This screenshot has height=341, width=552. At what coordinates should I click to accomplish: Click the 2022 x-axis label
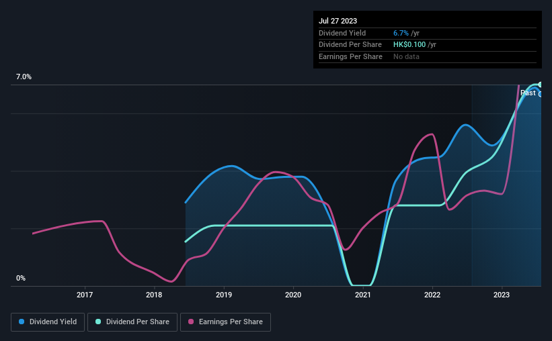(x=432, y=295)
